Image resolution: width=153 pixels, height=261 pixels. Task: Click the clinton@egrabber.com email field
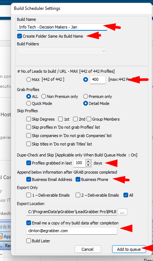pyautogui.click(x=72, y=231)
